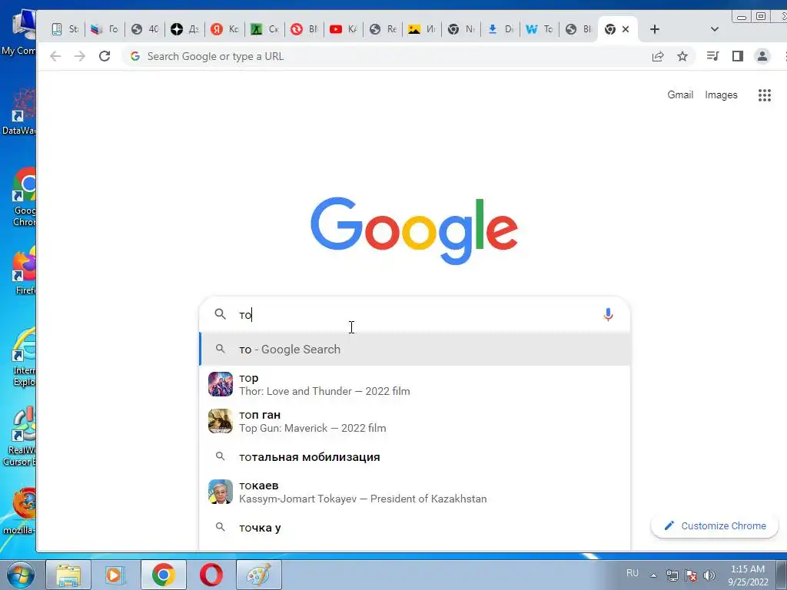Select the Firefox desktop shortcut
The height and width of the screenshot is (590, 787).
[x=23, y=271]
